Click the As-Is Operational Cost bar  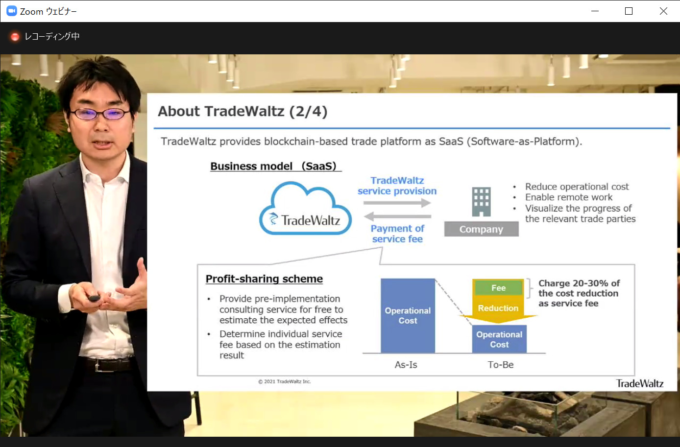pos(408,316)
